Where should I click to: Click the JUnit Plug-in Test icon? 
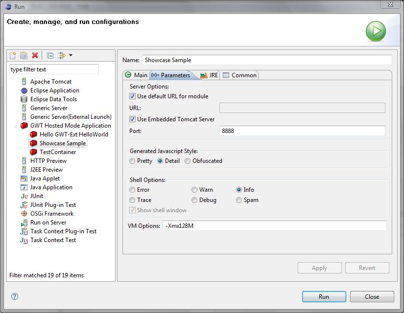tap(24, 205)
